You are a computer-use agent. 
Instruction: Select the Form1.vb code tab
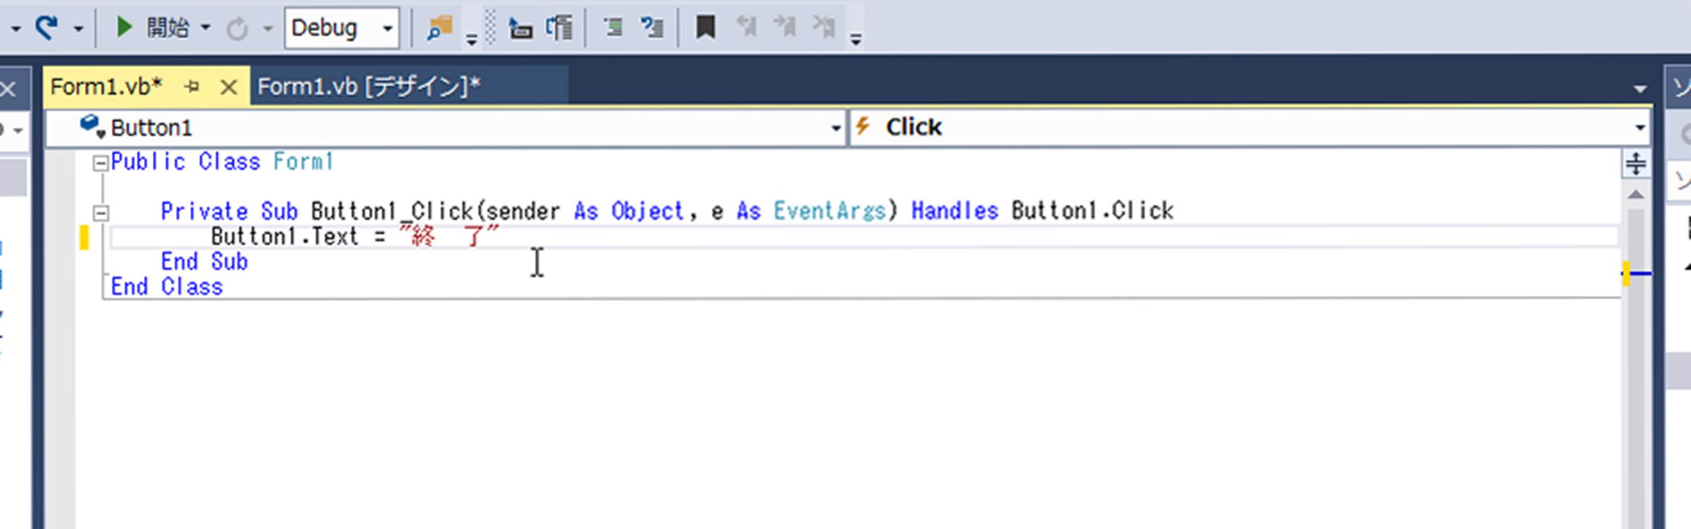click(106, 86)
